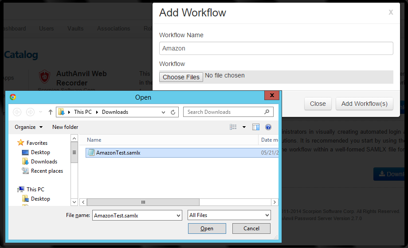Open Dashboard tab in background page
This screenshot has width=408, height=248.
(15, 29)
